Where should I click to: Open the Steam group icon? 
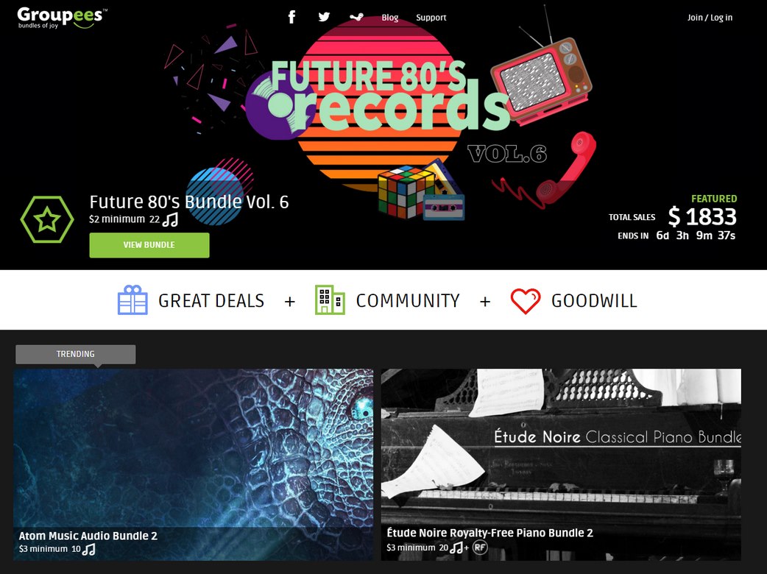[356, 17]
